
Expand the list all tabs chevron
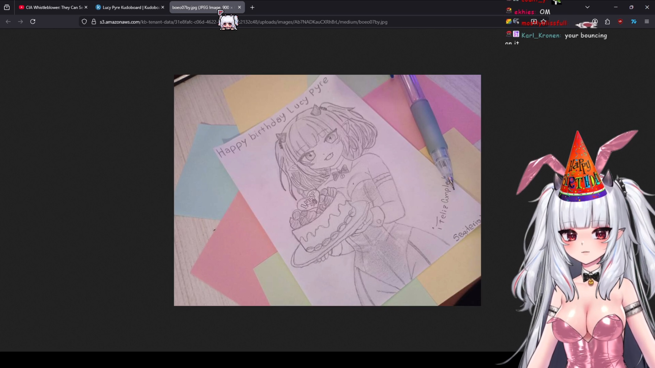point(587,7)
